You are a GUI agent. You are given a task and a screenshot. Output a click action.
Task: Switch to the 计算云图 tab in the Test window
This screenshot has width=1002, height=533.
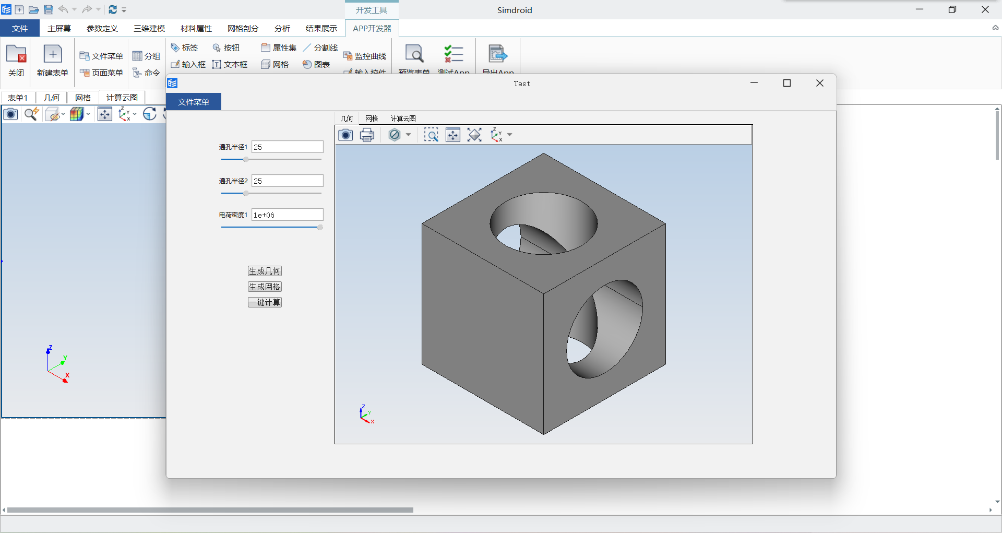pos(403,119)
